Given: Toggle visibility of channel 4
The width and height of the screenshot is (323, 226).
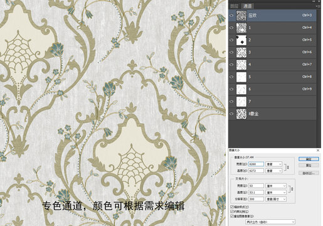Looking at the screenshot, I should coord(231,65).
